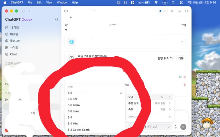Click the ChatGPT app menu

click(17, 3)
